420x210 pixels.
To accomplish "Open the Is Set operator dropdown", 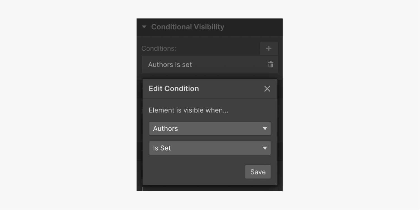I will point(210,148).
